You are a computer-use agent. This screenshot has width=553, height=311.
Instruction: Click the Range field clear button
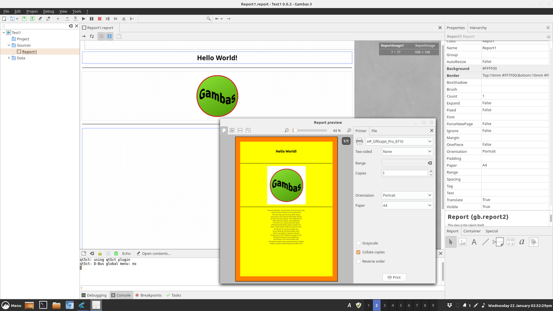coord(429,163)
